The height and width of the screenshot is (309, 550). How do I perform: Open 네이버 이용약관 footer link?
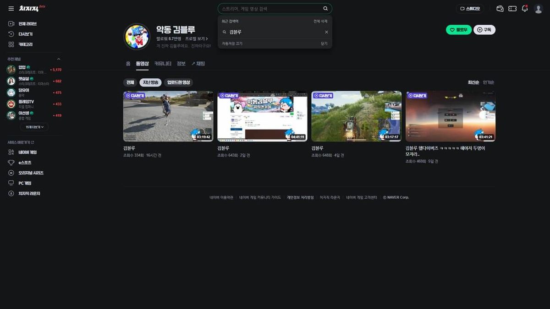click(221, 197)
